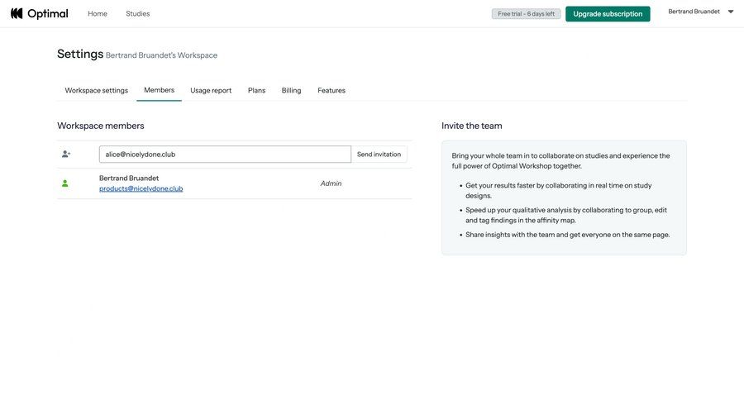This screenshot has height=400, width=744.
Task: Click Bertrand Bruandet name in members list
Action: [129, 178]
